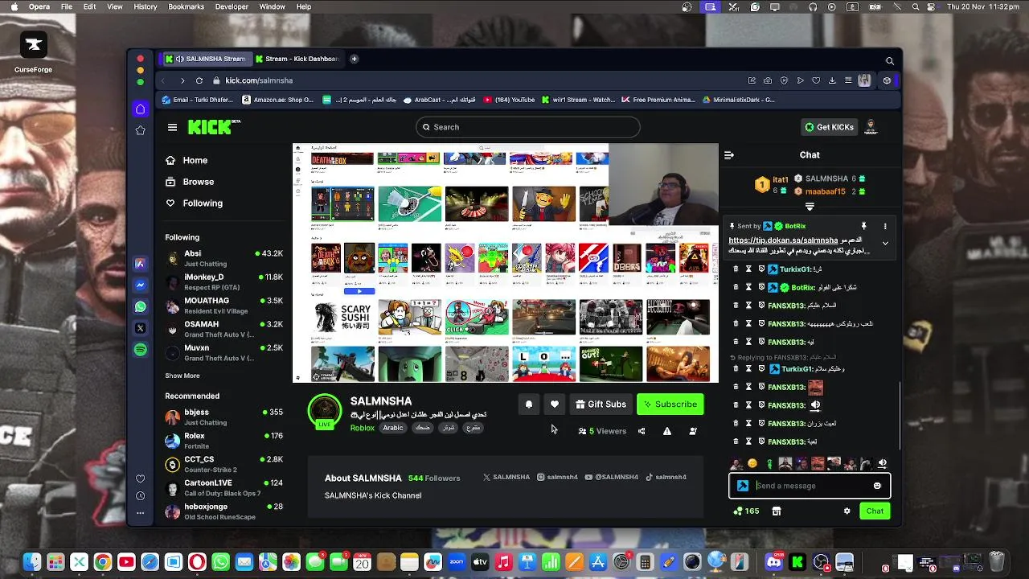1029x579 pixels.
Task: Open Absi's Just Chatting stream
Action: [224, 258]
